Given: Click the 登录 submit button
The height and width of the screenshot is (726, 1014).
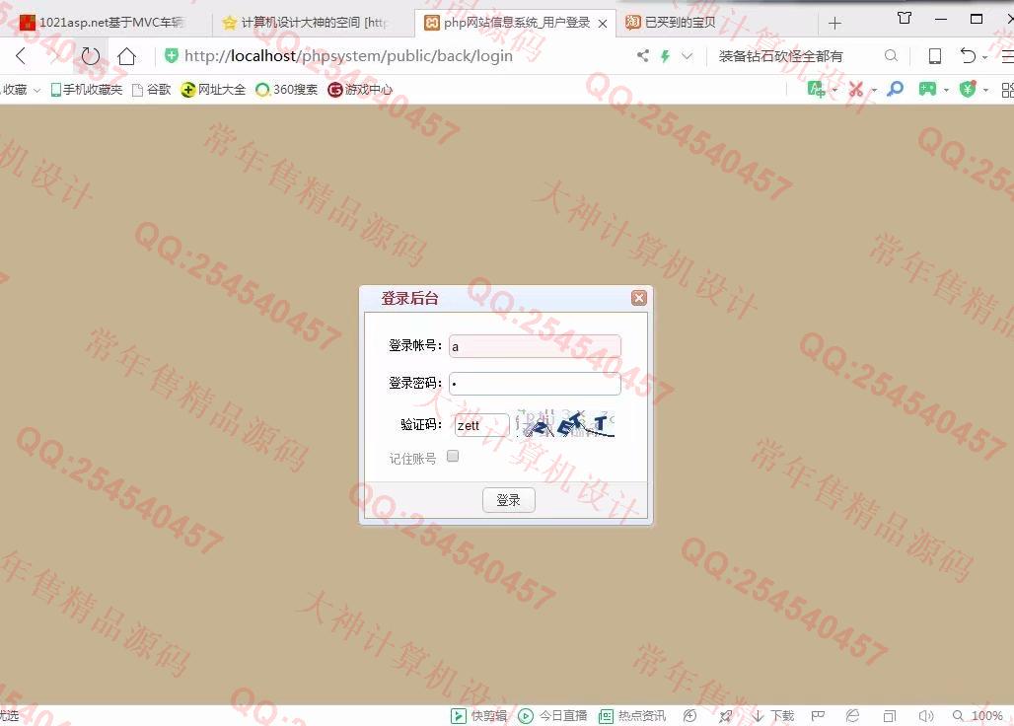Looking at the screenshot, I should [x=508, y=500].
